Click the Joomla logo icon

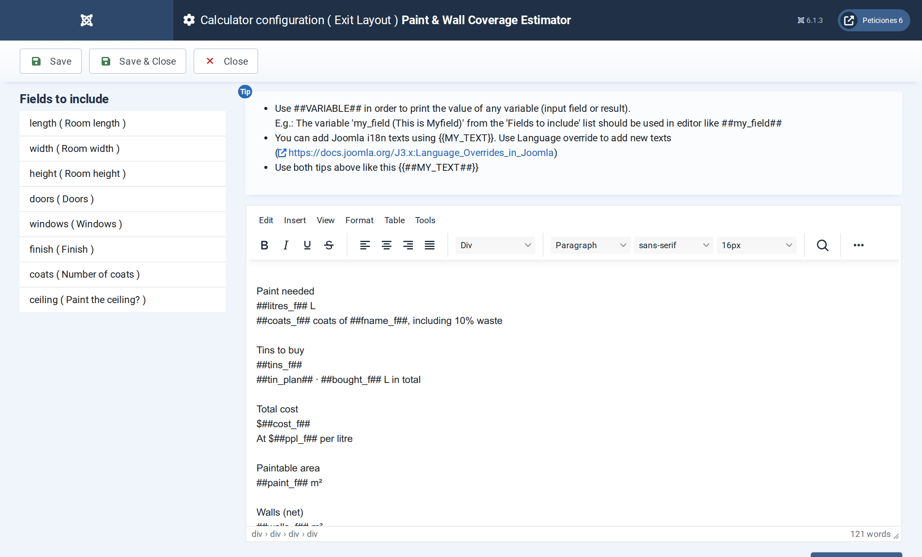86,20
